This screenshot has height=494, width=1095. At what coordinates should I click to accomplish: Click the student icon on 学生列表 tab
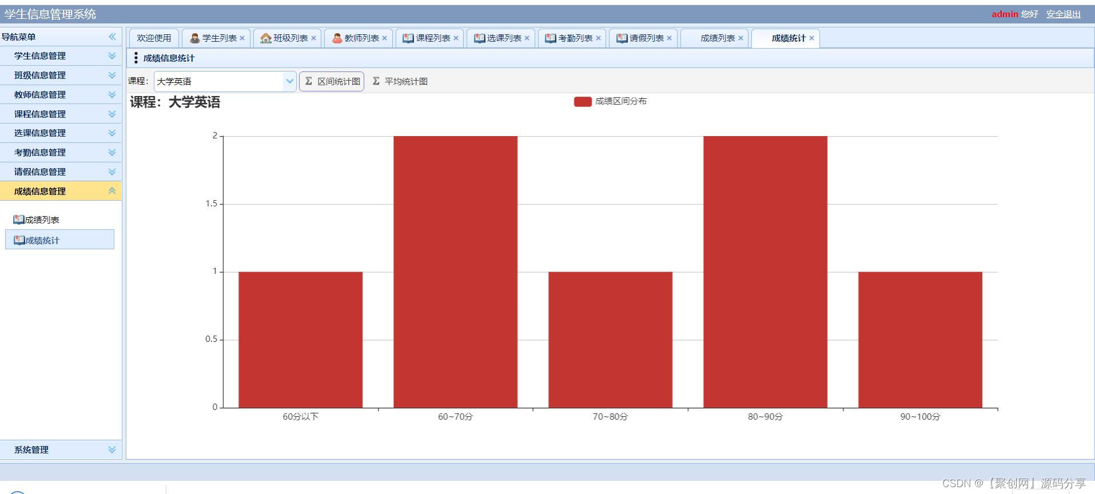pyautogui.click(x=195, y=38)
